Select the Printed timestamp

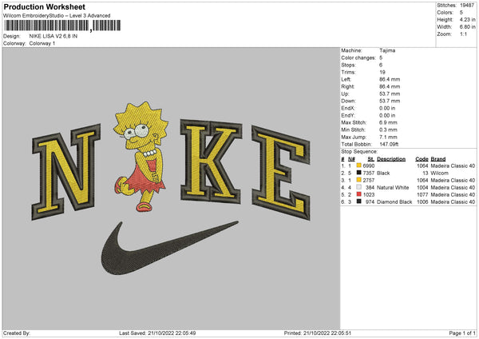tap(318, 333)
